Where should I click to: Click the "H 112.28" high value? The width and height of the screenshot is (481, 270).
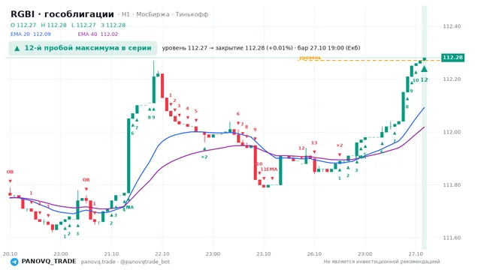coord(53,25)
